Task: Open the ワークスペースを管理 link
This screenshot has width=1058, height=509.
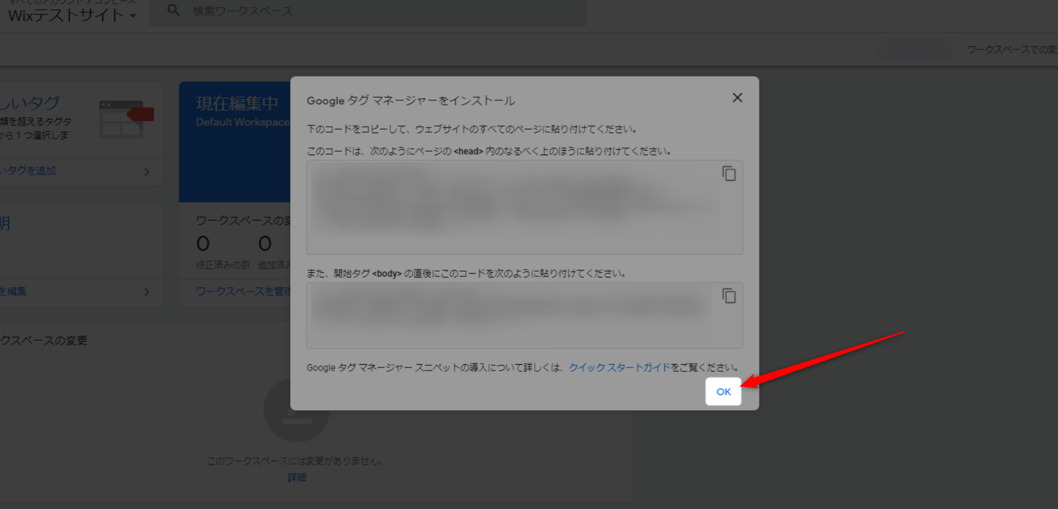Action: (x=243, y=292)
